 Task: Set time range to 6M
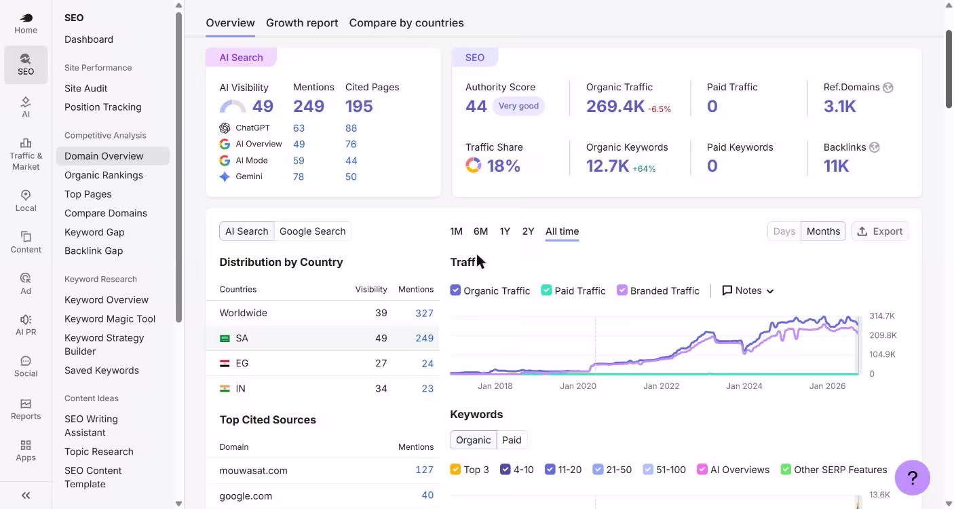[x=480, y=231]
